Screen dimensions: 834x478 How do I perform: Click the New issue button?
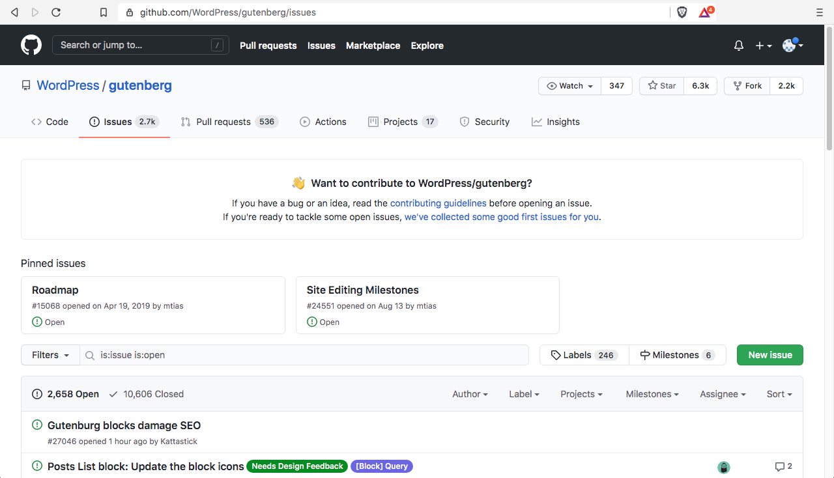click(769, 355)
